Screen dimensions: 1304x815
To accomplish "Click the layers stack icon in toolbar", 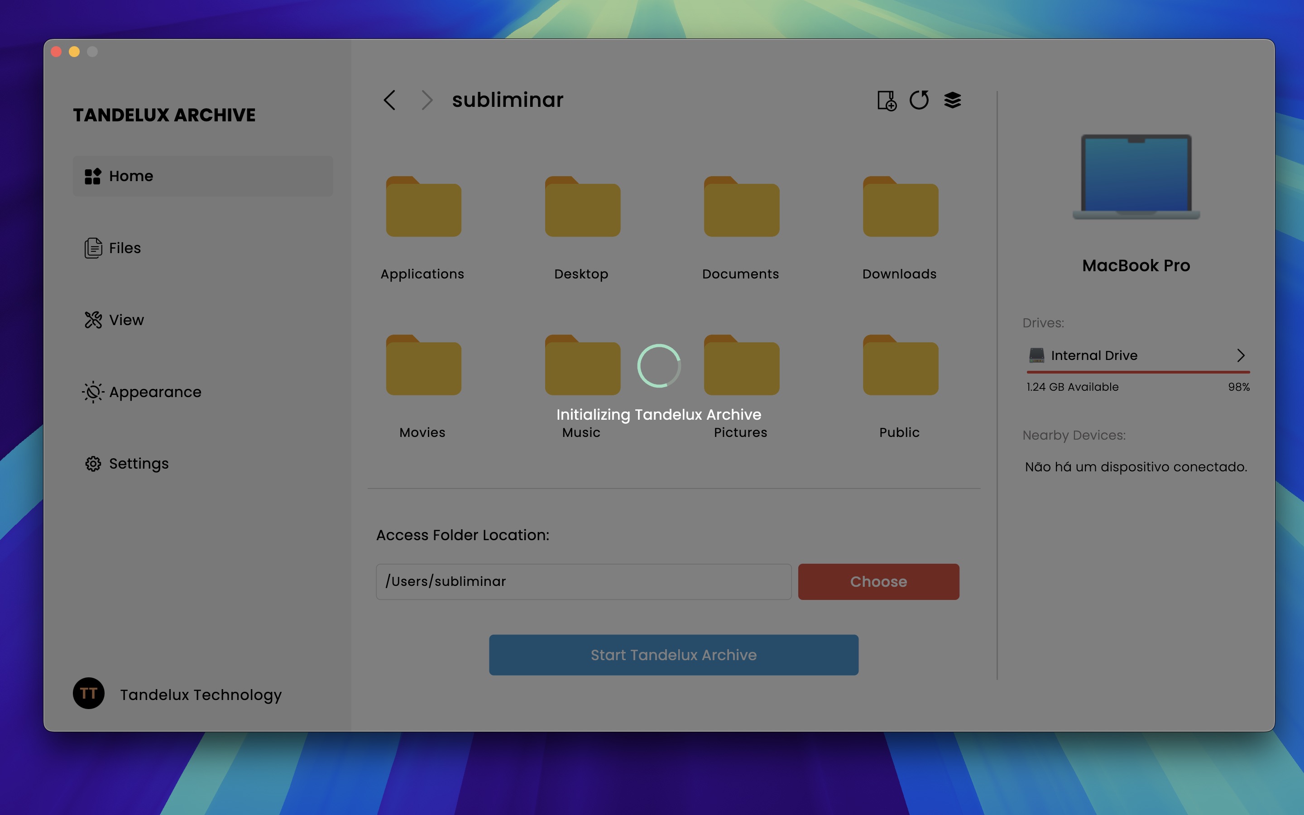I will pos(952,100).
